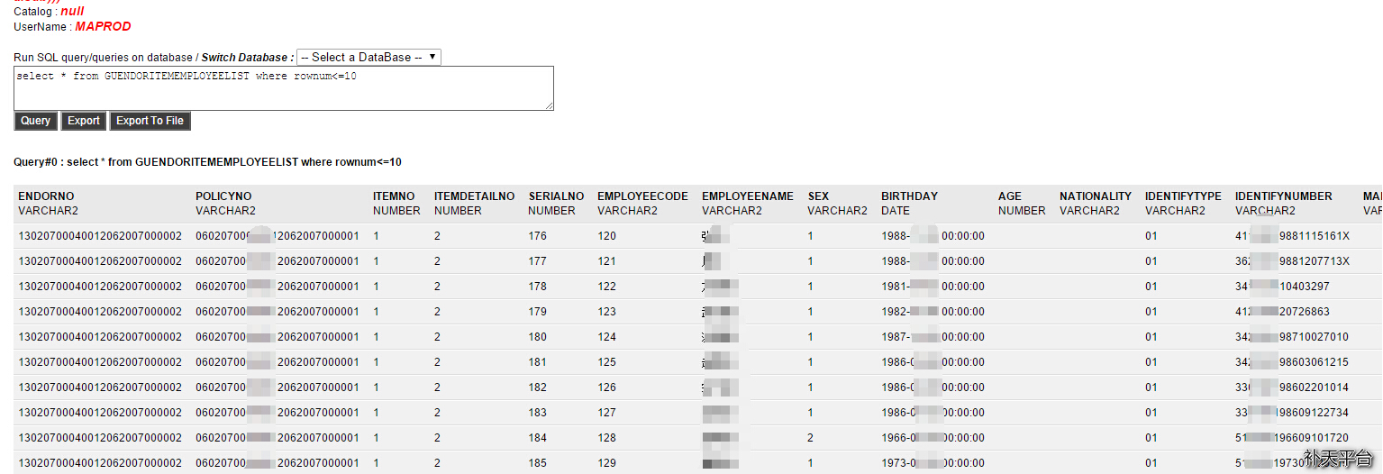
Task: Click the serial number 180 cell
Action: pos(538,337)
